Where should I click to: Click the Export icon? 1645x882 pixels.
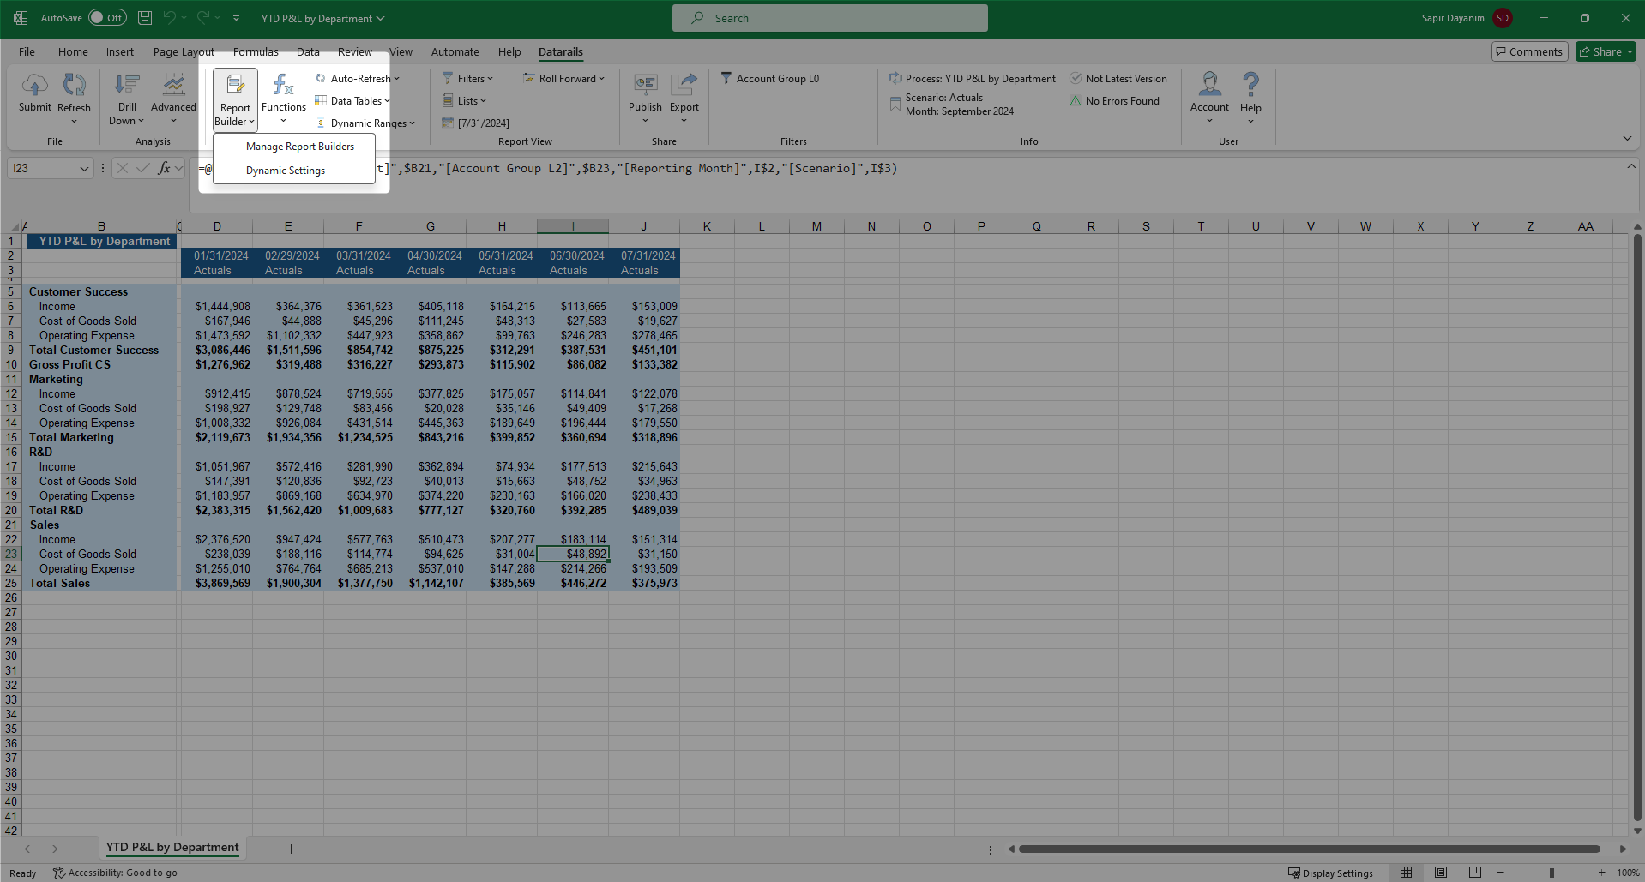(684, 85)
